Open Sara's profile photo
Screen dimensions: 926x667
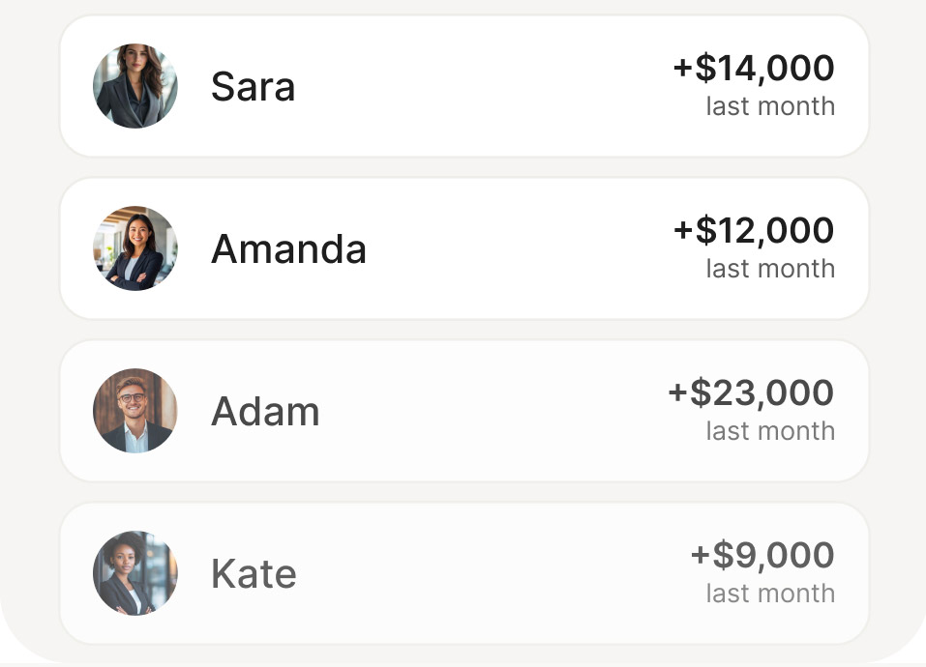(135, 85)
